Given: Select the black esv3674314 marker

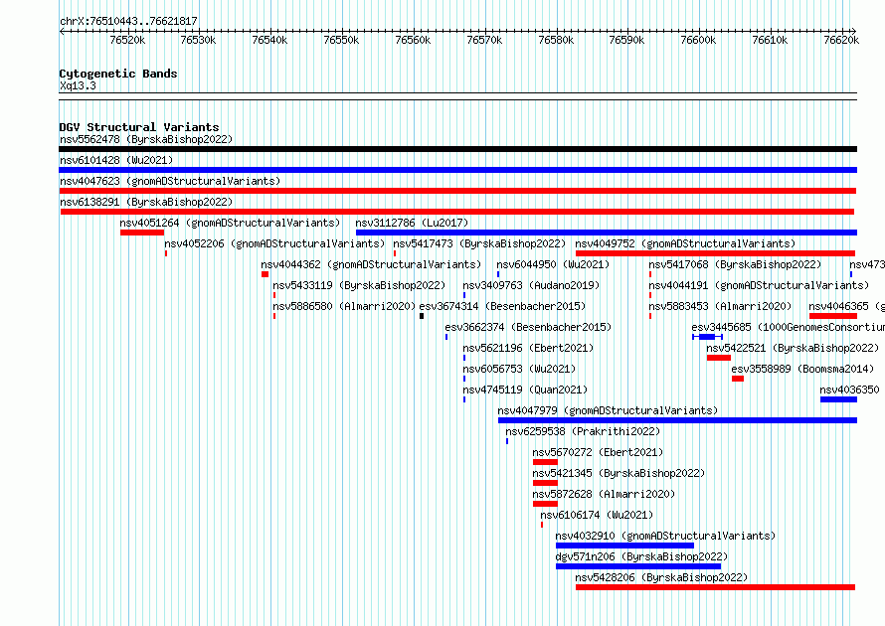Looking at the screenshot, I should [x=422, y=316].
